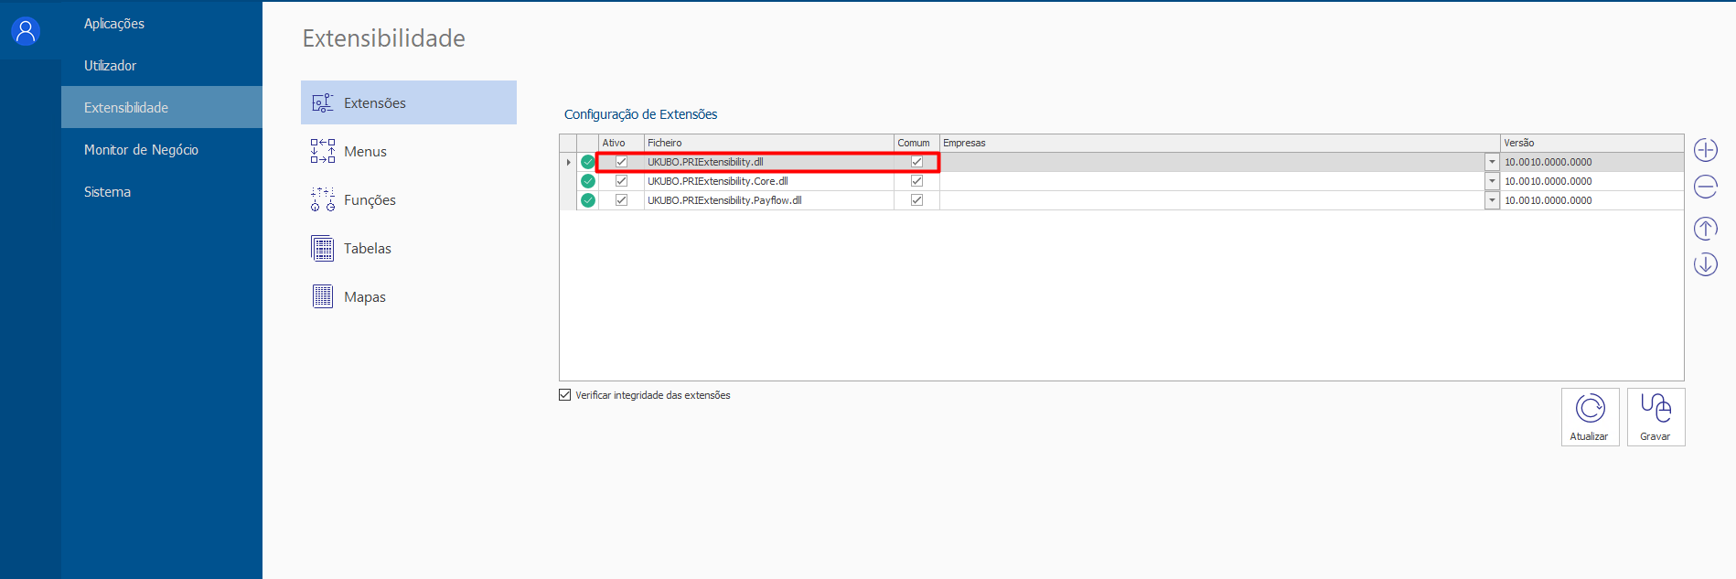Click the user profile avatar icon

[26, 31]
